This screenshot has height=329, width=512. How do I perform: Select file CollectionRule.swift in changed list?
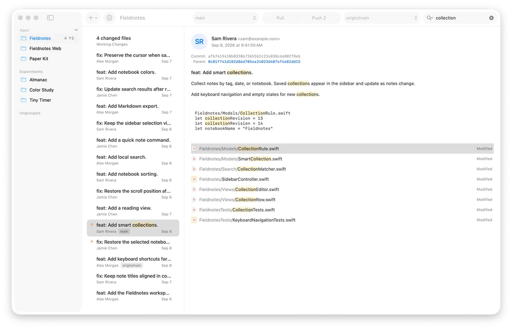(x=342, y=149)
